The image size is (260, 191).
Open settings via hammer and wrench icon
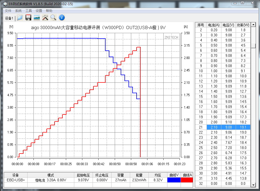click(45, 18)
